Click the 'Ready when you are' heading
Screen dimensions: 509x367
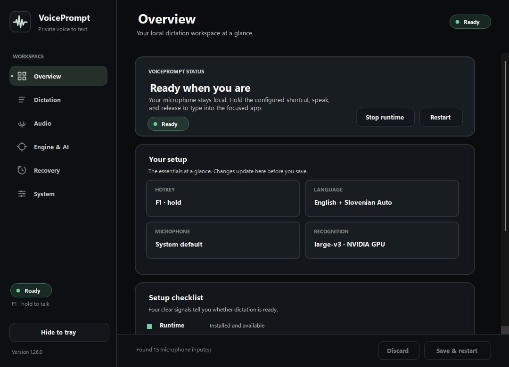(x=200, y=88)
